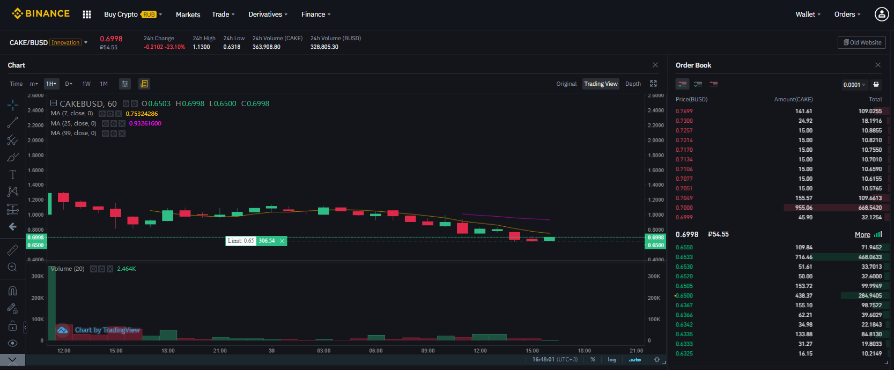The width and height of the screenshot is (894, 370).
Task: Select the text annotation tool
Action: [x=13, y=174]
